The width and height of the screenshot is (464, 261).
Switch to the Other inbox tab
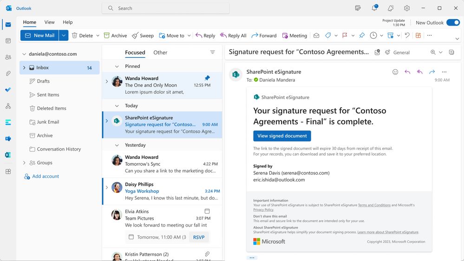tap(160, 52)
